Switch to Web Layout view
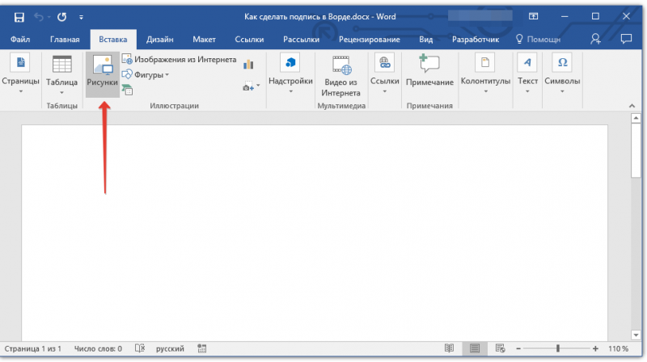 click(x=500, y=348)
